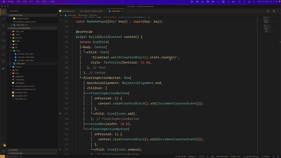Click the main.dart breadcrumb item
This screenshot has width=281, height=158.
tap(70, 15)
